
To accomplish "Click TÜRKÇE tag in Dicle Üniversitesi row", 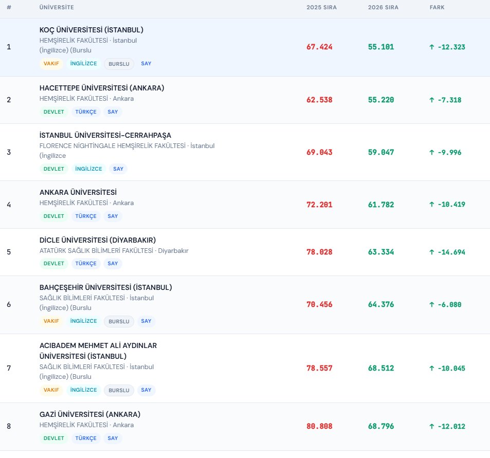I will [x=86, y=263].
